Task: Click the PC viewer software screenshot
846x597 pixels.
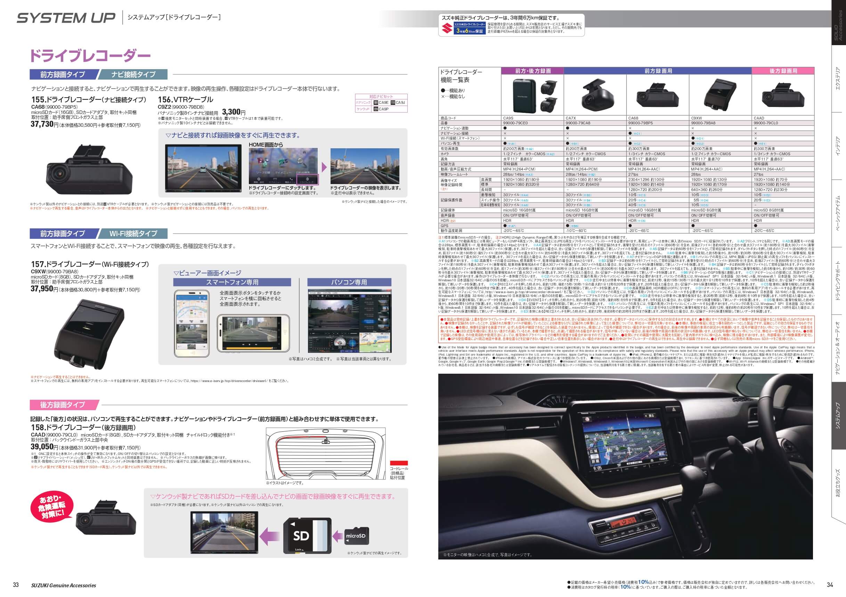Action: 349,321
